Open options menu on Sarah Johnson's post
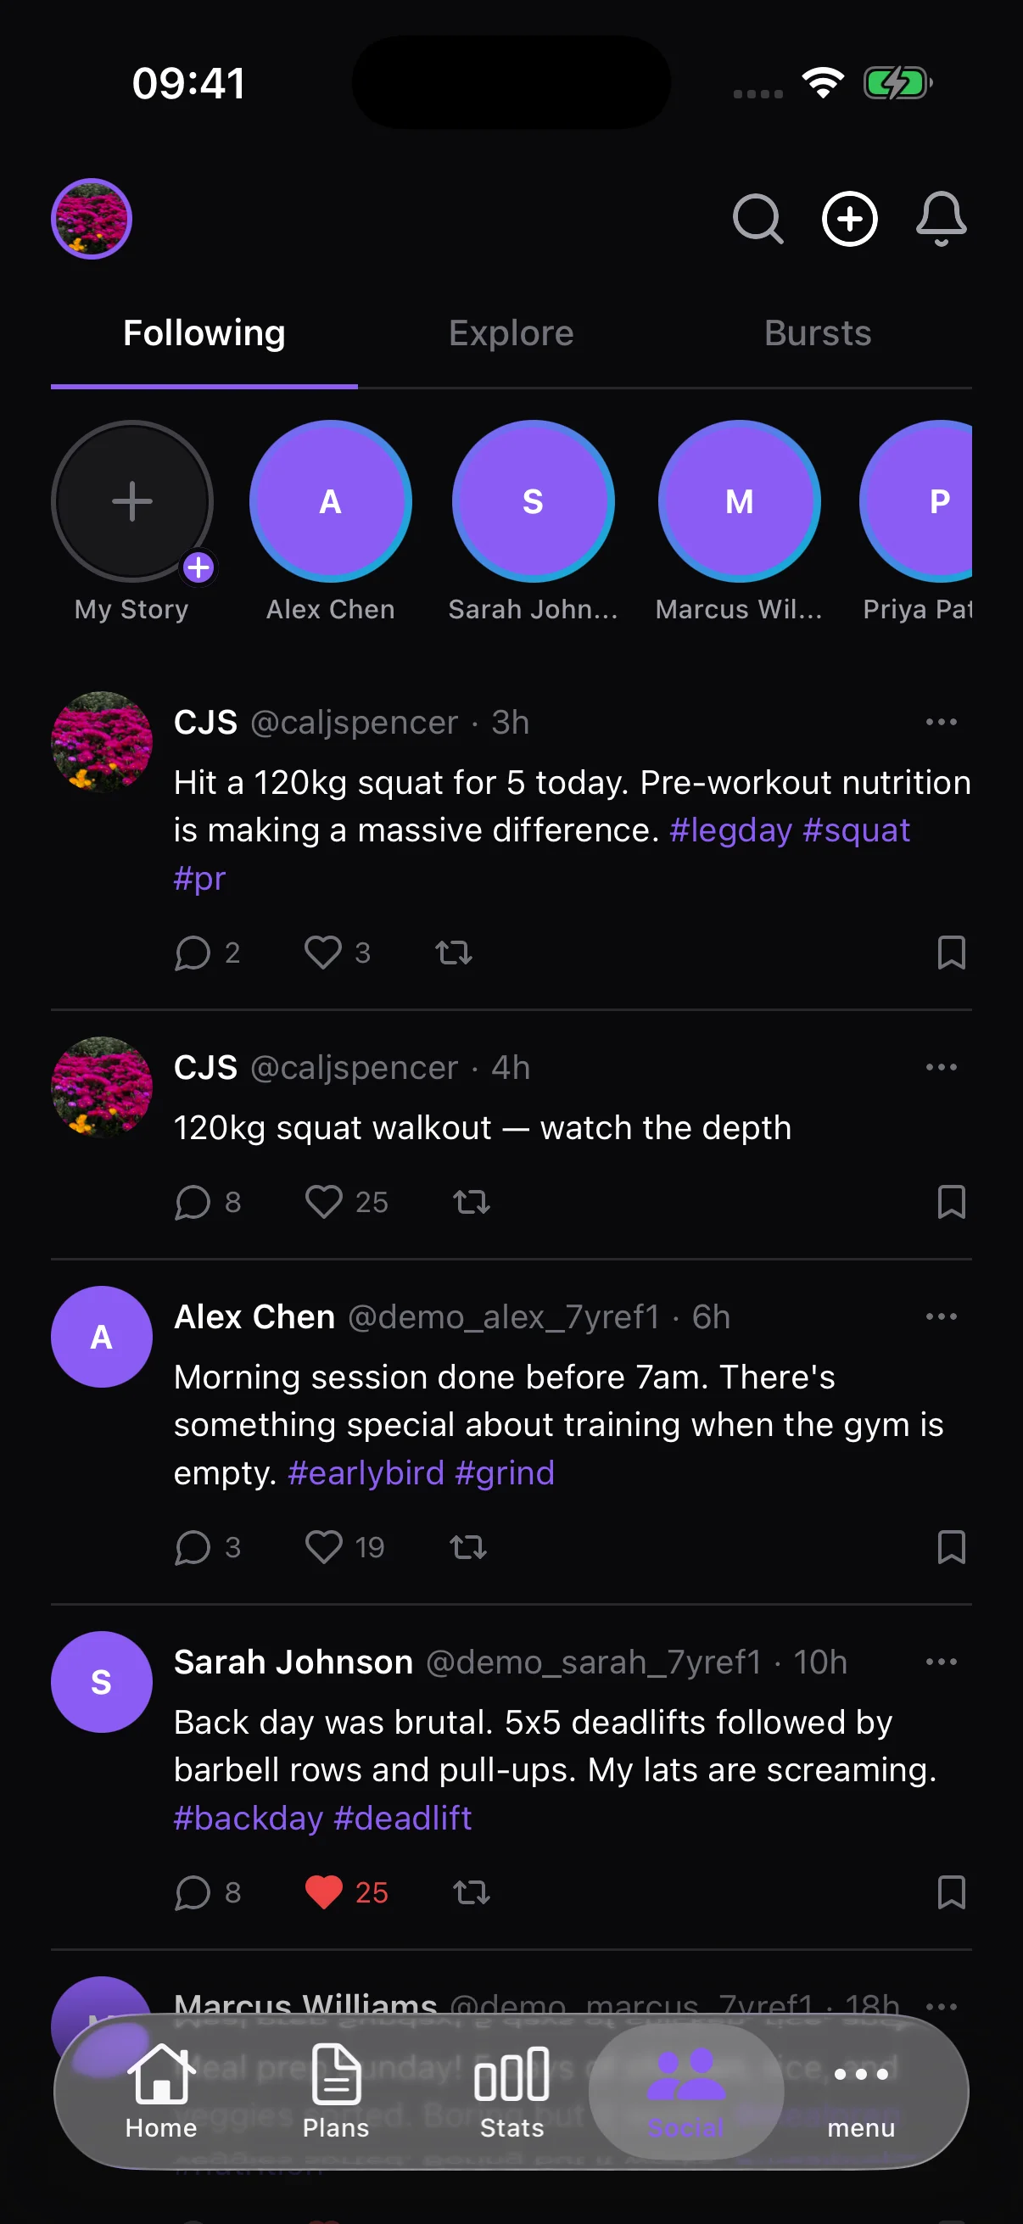Viewport: 1023px width, 2224px height. point(941,1660)
